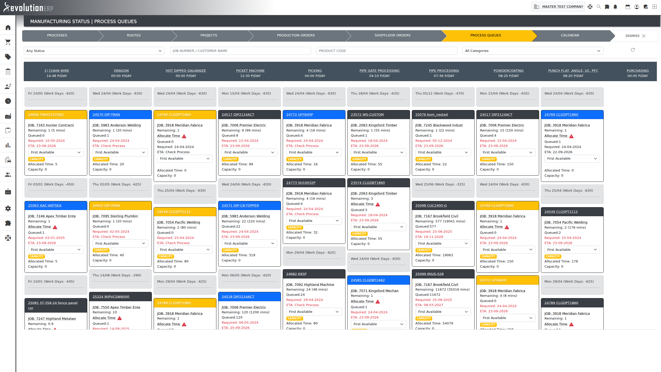The height and width of the screenshot is (372, 661).
Task: Switch to the PROJECTS tab
Action: tap(209, 35)
